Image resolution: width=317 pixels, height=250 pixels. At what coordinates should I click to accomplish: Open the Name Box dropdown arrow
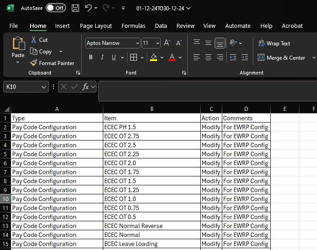point(44,87)
